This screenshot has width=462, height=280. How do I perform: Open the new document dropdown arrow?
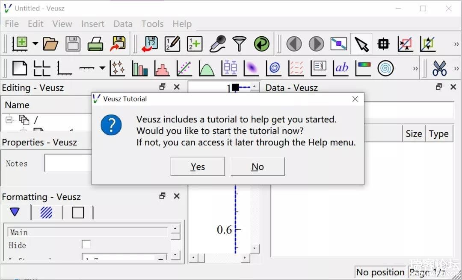[36, 44]
